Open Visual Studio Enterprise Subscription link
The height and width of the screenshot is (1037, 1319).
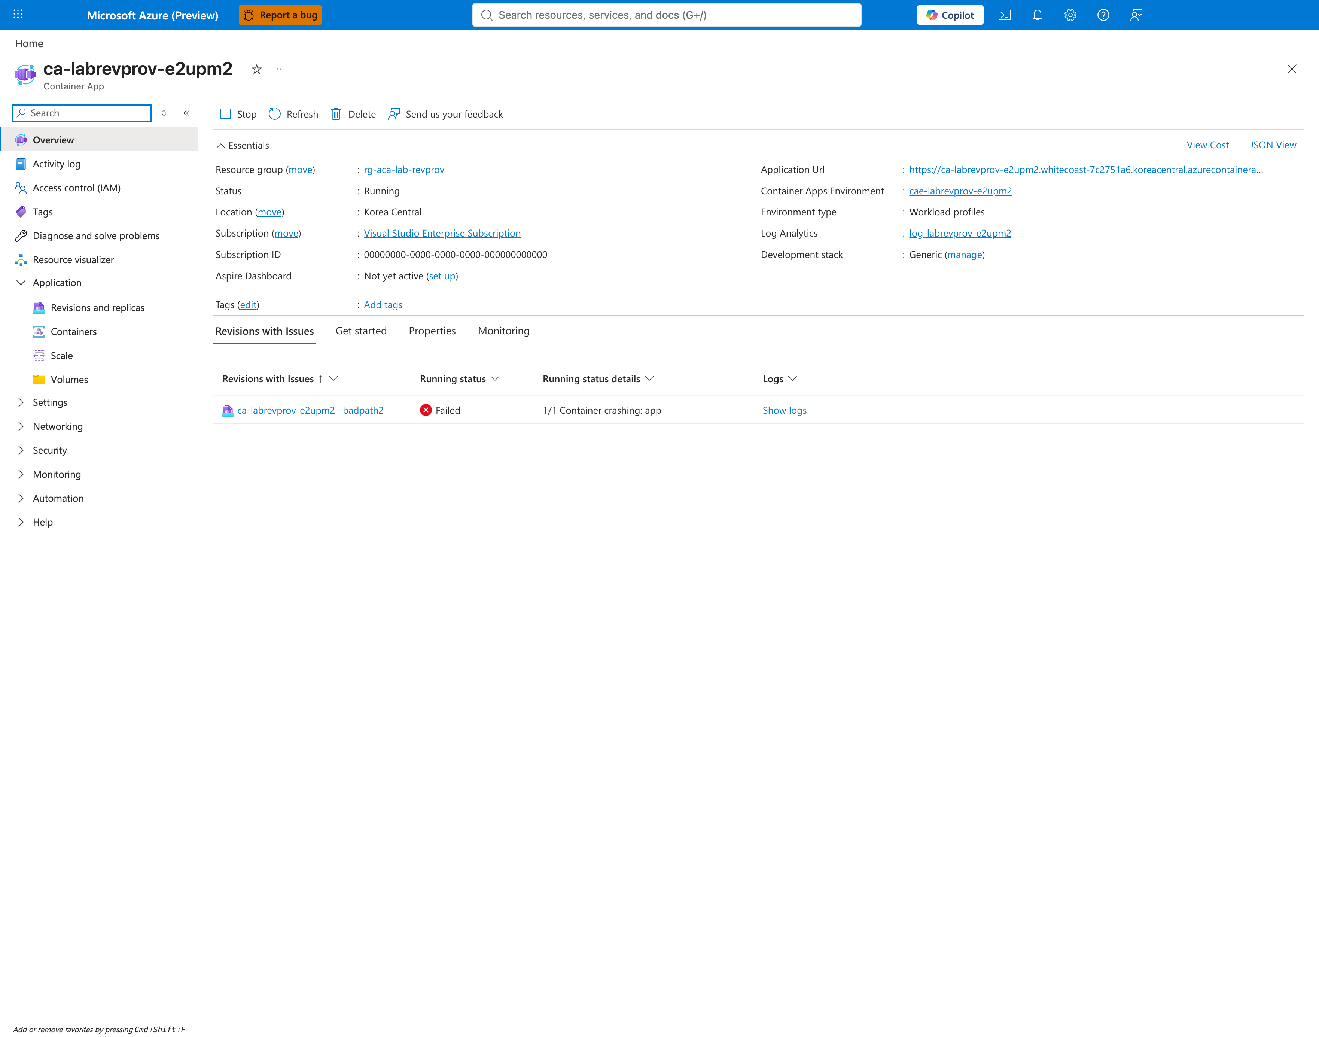coord(442,233)
